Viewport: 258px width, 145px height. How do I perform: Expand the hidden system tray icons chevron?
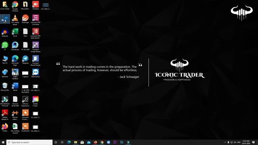click(x=225, y=142)
